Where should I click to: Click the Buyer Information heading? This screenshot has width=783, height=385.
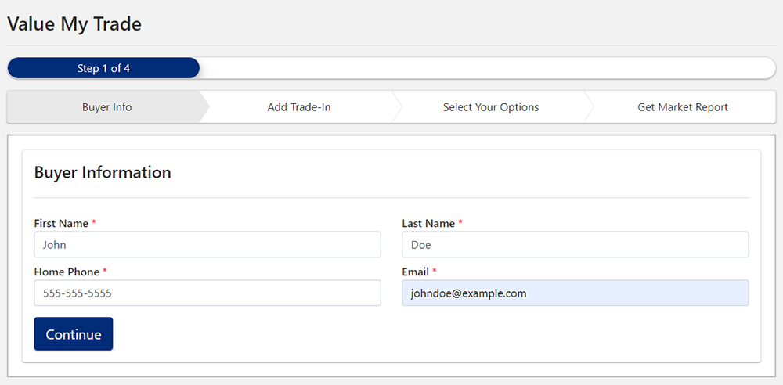[103, 173]
